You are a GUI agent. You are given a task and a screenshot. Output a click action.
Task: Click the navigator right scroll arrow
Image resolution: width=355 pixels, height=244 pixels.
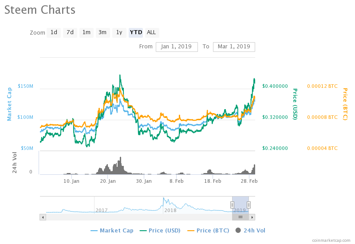click(252, 217)
